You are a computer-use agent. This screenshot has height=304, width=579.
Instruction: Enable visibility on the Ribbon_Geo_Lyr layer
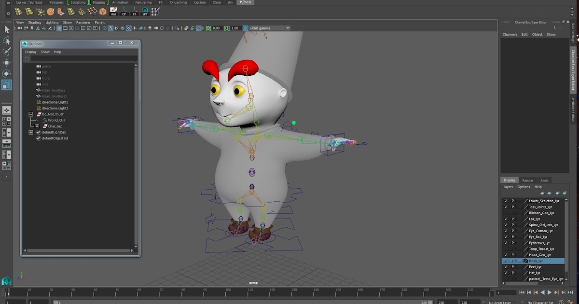pyautogui.click(x=506, y=212)
